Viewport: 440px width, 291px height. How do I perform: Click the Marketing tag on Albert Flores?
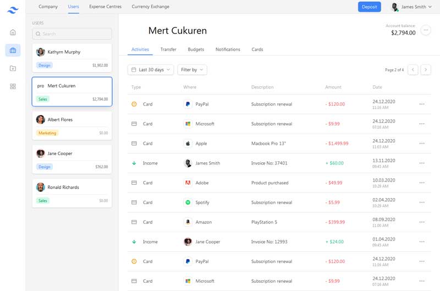[47, 133]
